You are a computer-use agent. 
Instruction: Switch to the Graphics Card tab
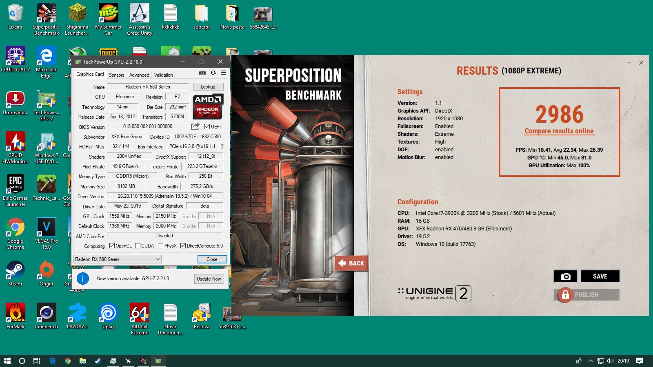90,74
